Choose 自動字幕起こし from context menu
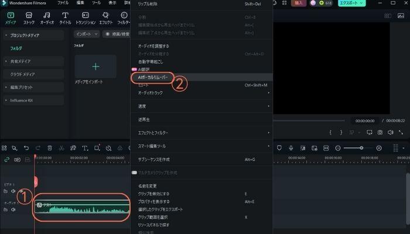The image size is (410, 234). pyautogui.click(x=201, y=61)
